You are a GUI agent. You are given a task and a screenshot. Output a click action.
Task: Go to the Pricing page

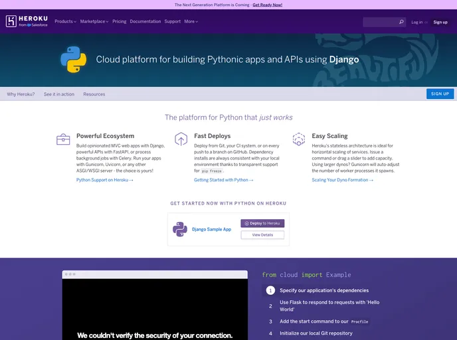(x=119, y=21)
